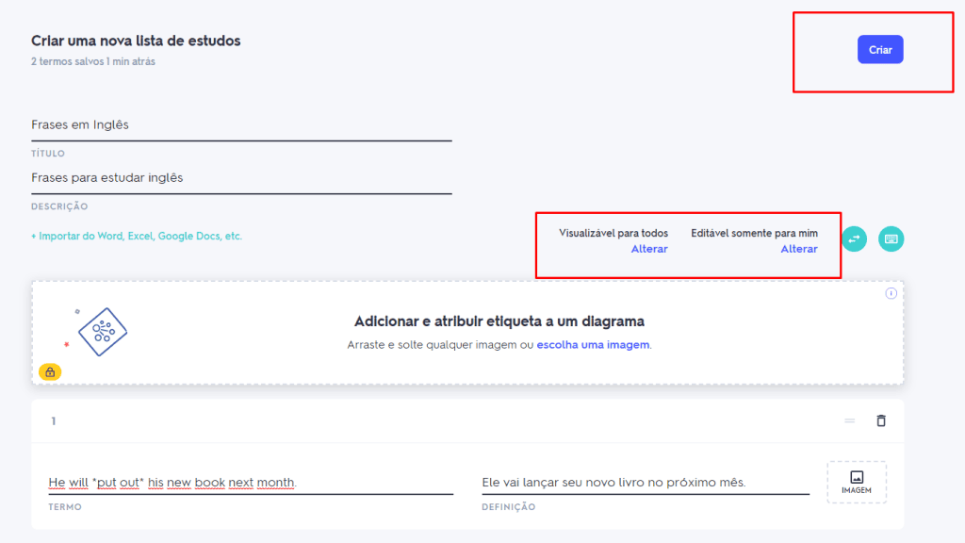The height and width of the screenshot is (543, 965).
Task: Click the heading Criar uma nova lista de estudos
Action: 136,41
